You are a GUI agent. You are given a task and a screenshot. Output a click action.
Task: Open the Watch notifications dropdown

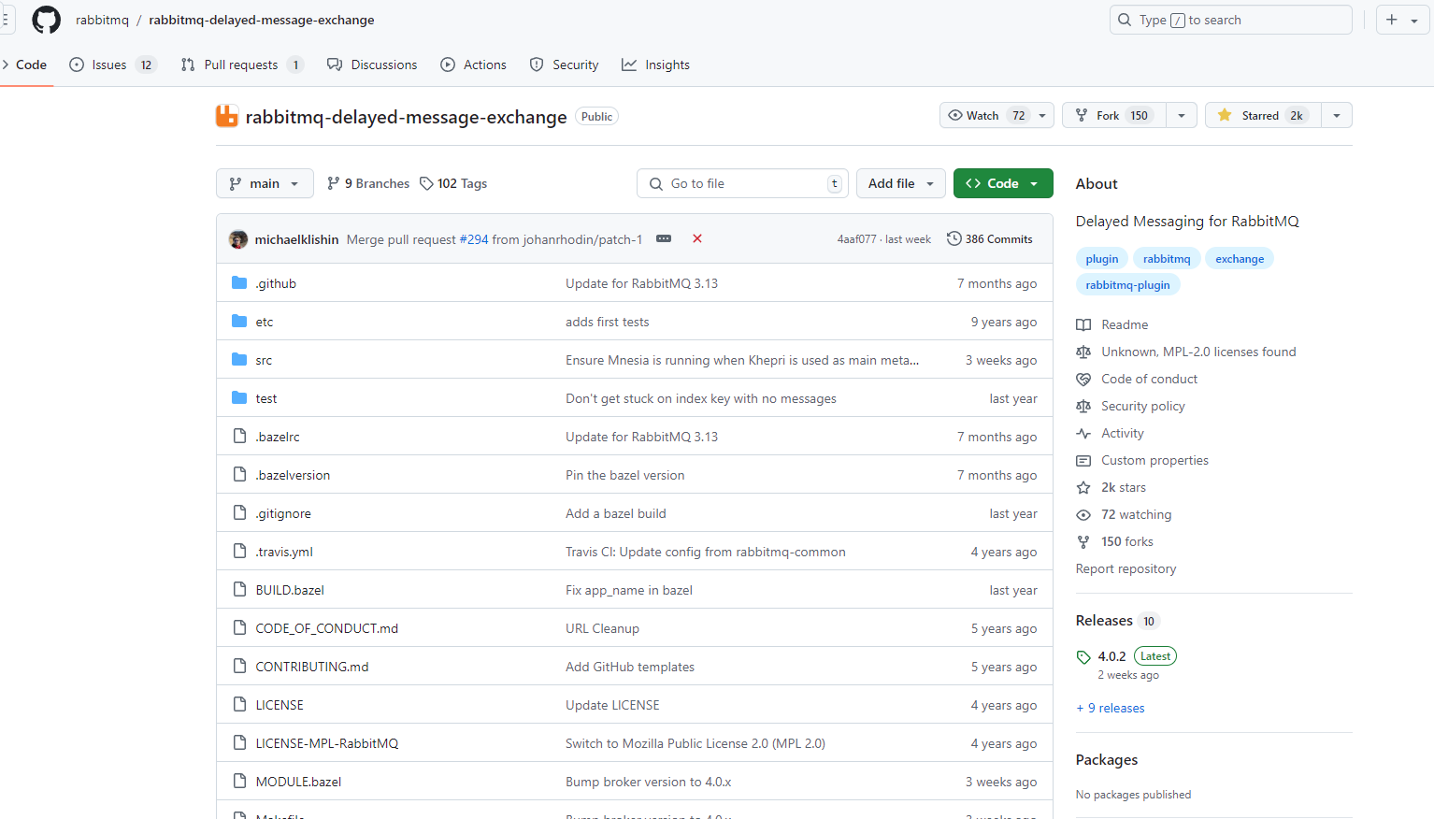point(997,115)
